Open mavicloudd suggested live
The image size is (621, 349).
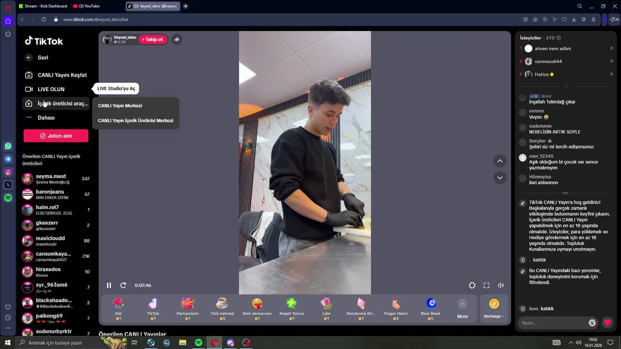tap(56, 241)
